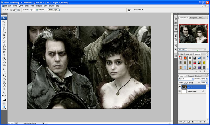
Task: Select the Eyedropper tool
Action: [4, 86]
